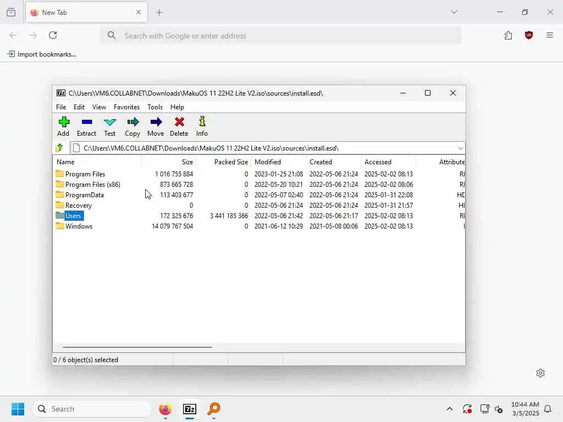
Task: Click the Recovery folder icon
Action: click(59, 206)
